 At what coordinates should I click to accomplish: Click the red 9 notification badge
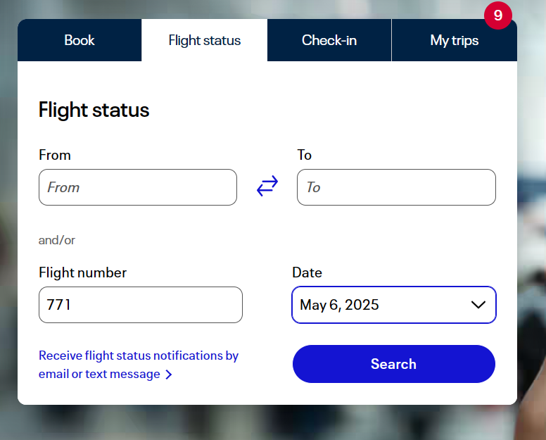pyautogui.click(x=498, y=16)
